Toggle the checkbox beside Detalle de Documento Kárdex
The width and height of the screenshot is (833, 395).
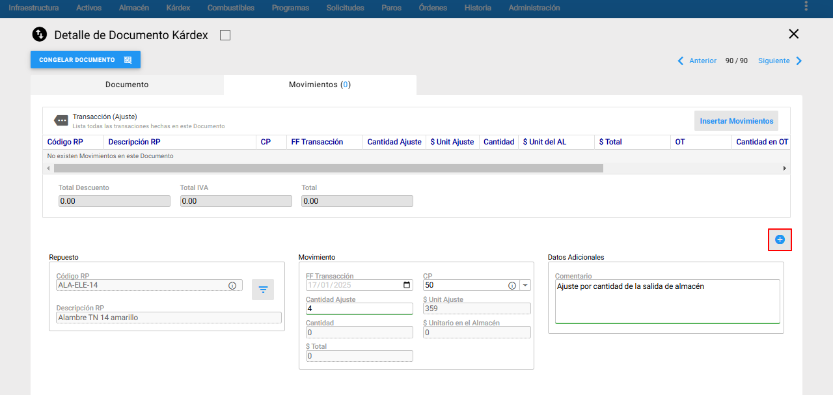click(225, 35)
